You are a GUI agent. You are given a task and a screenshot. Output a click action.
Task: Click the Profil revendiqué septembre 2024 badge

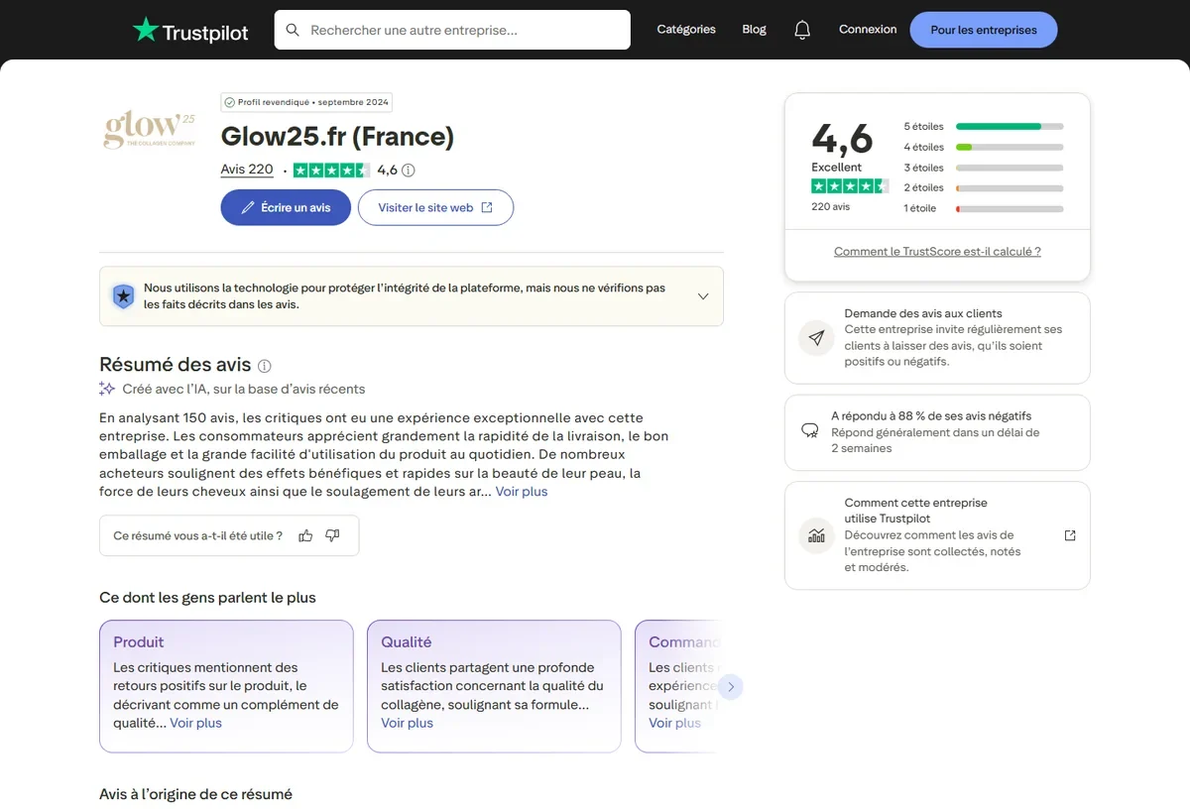coord(306,102)
